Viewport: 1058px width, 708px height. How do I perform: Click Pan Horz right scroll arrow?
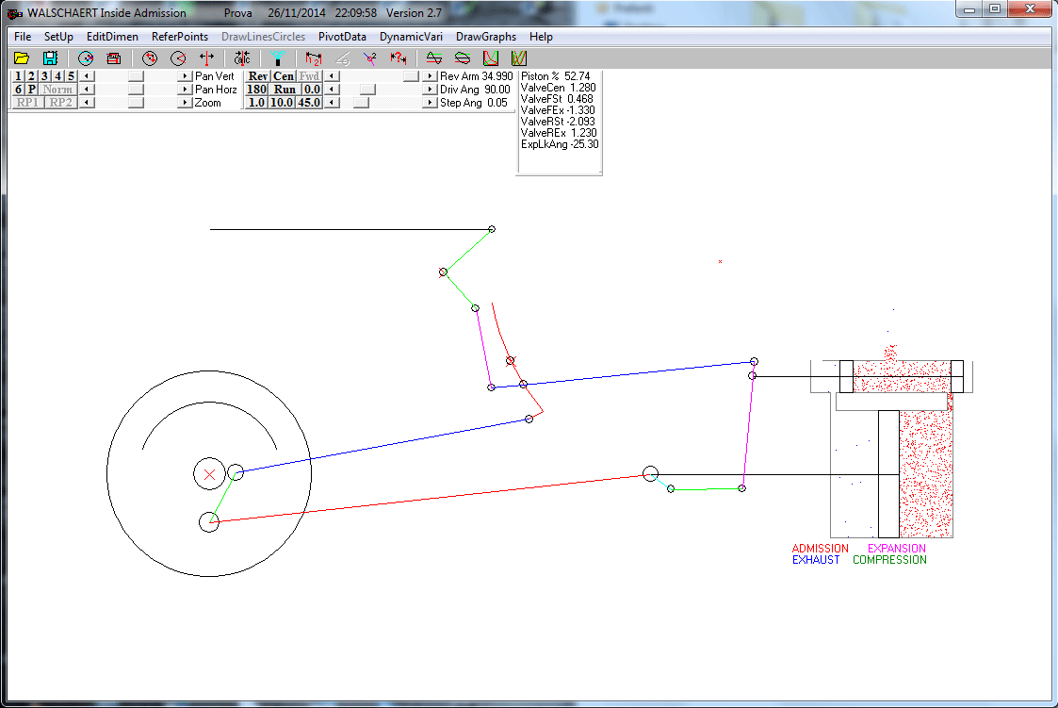point(185,90)
